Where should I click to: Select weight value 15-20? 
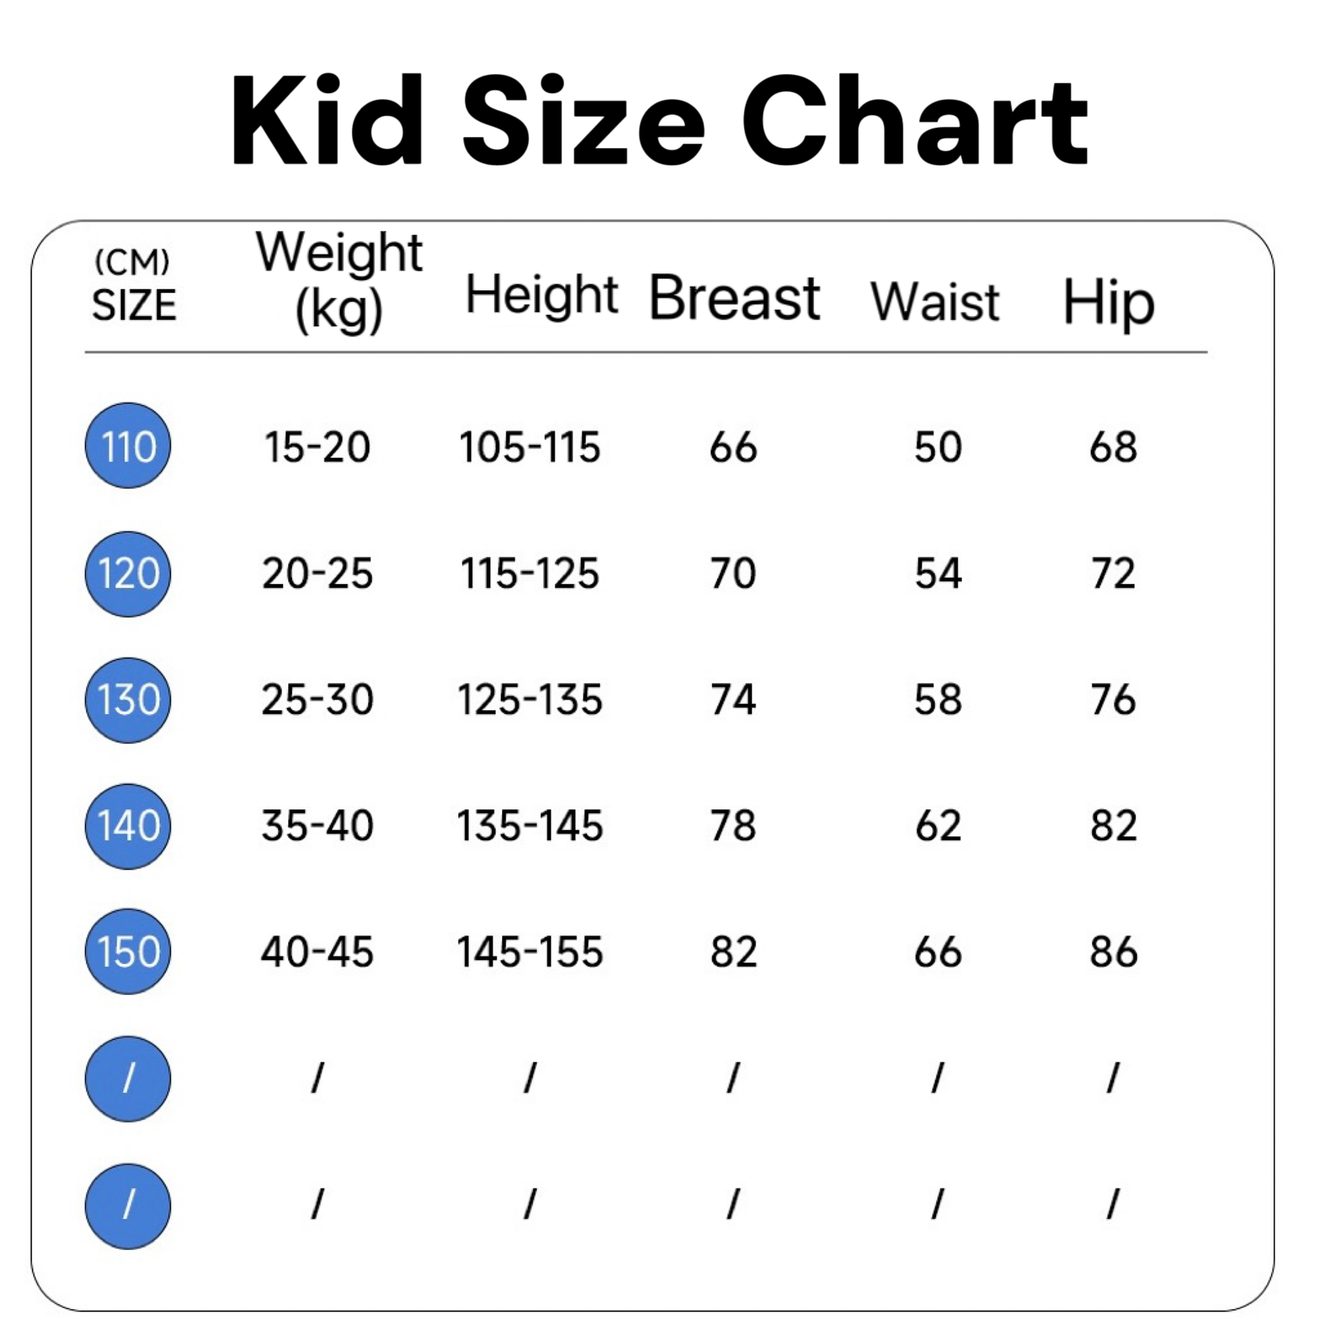click(317, 447)
